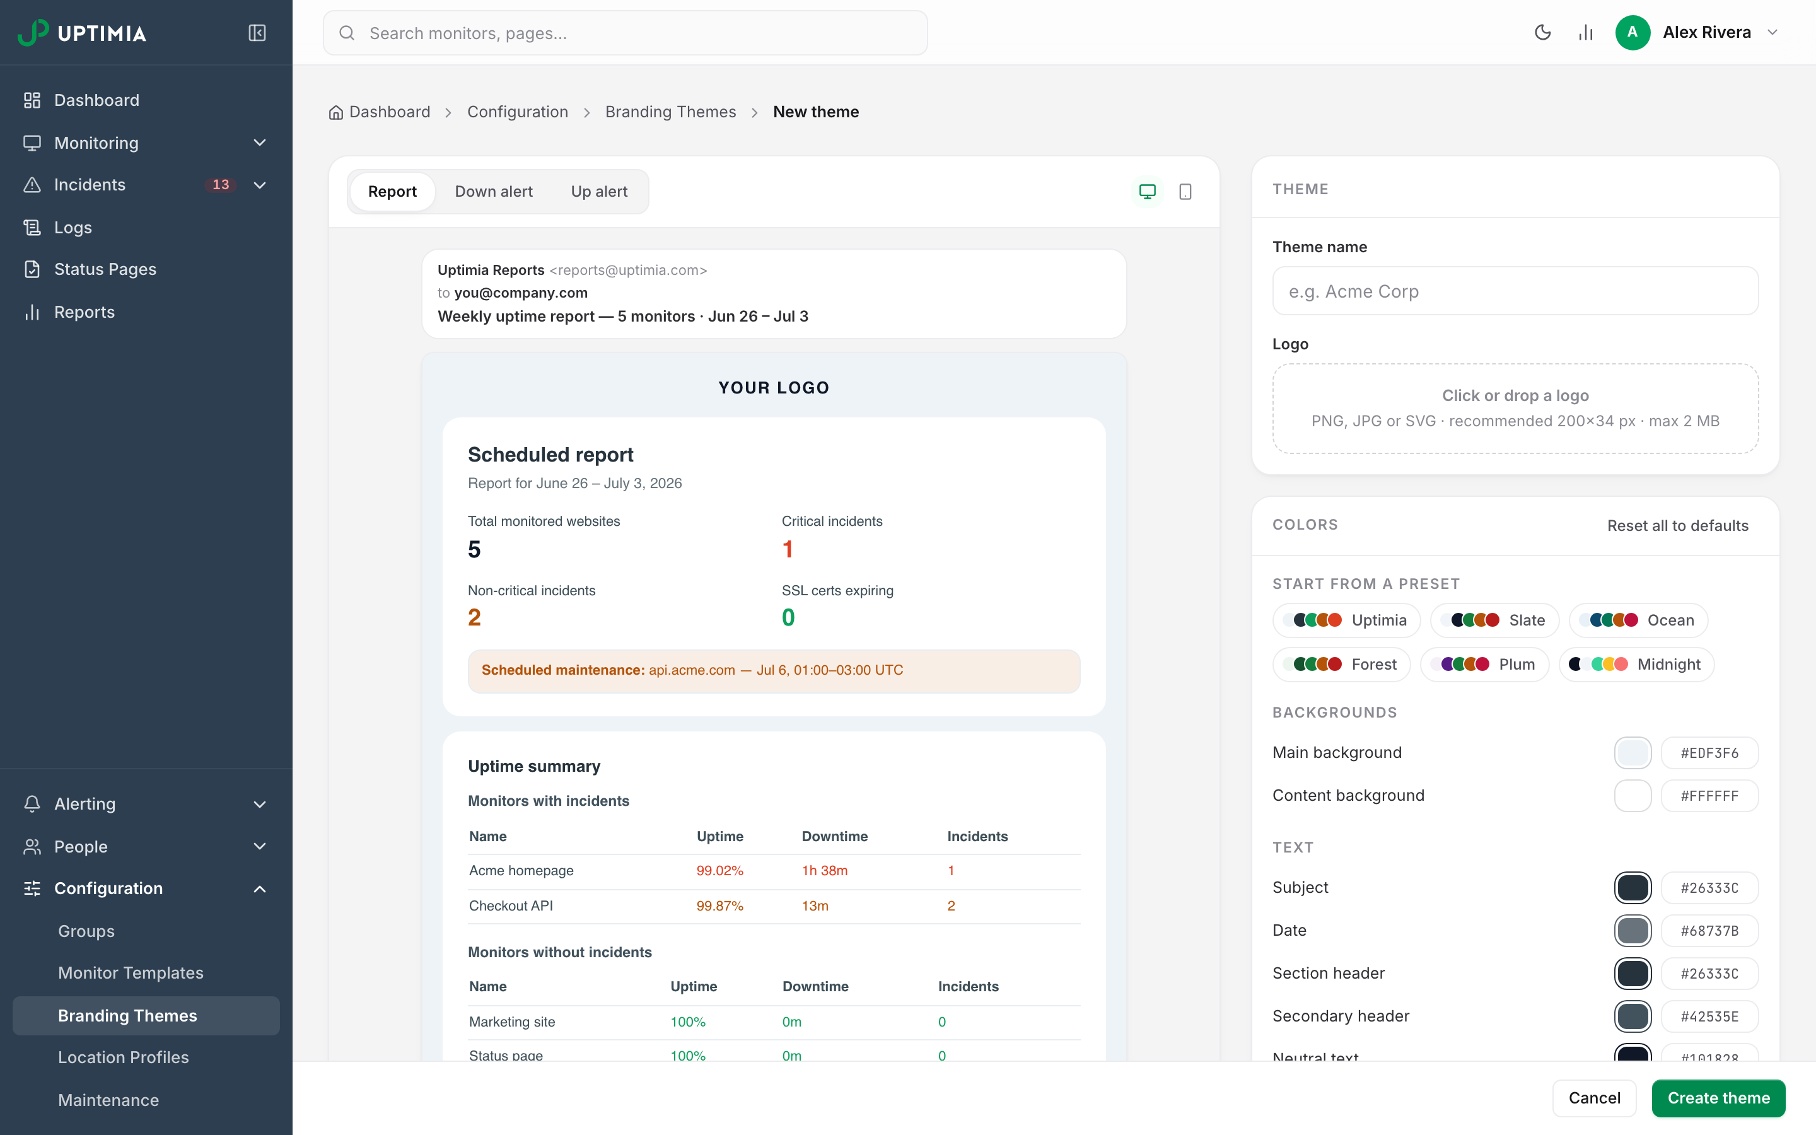Apply the Forest color preset

[x=1341, y=665]
